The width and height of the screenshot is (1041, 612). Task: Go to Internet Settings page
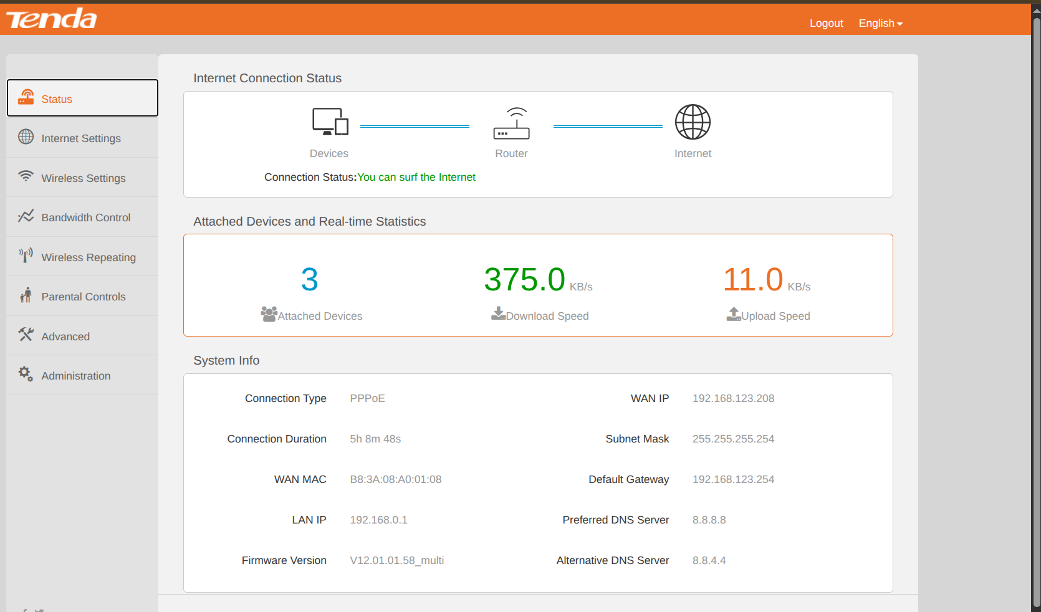[82, 138]
